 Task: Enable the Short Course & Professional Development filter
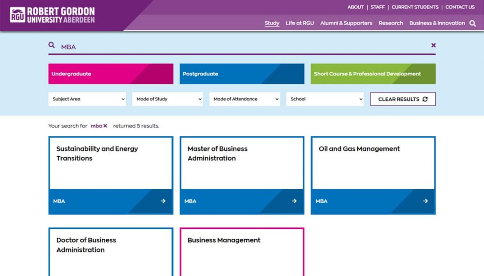pos(372,74)
